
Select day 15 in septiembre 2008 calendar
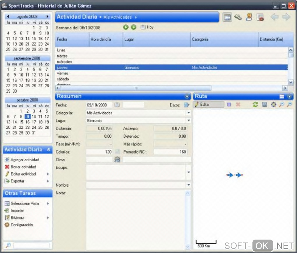(8, 80)
